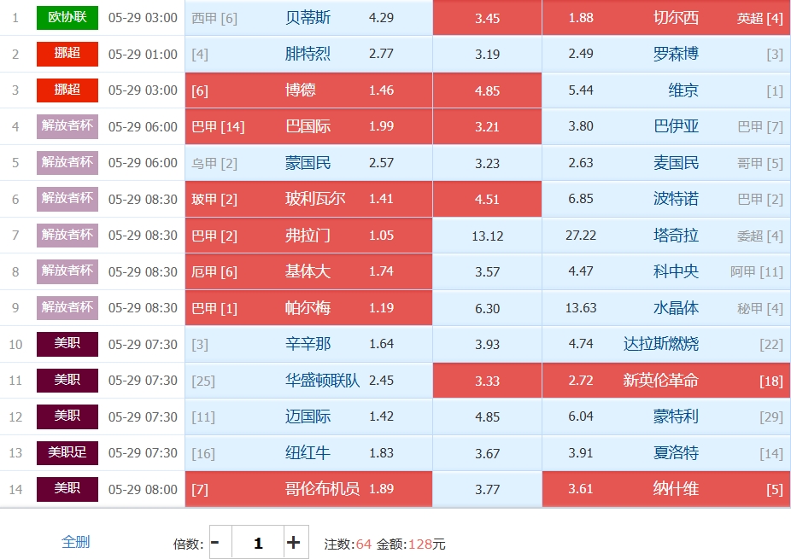This screenshot has height=559, width=791.
Task: Toggle 贝蒂斯 home win odds 4.29
Action: click(308, 18)
